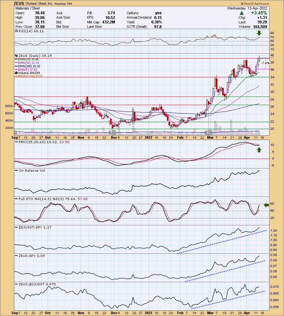Click the date Wednesday 13-Apr-2022
This screenshot has height=316, width=284.
click(x=247, y=8)
